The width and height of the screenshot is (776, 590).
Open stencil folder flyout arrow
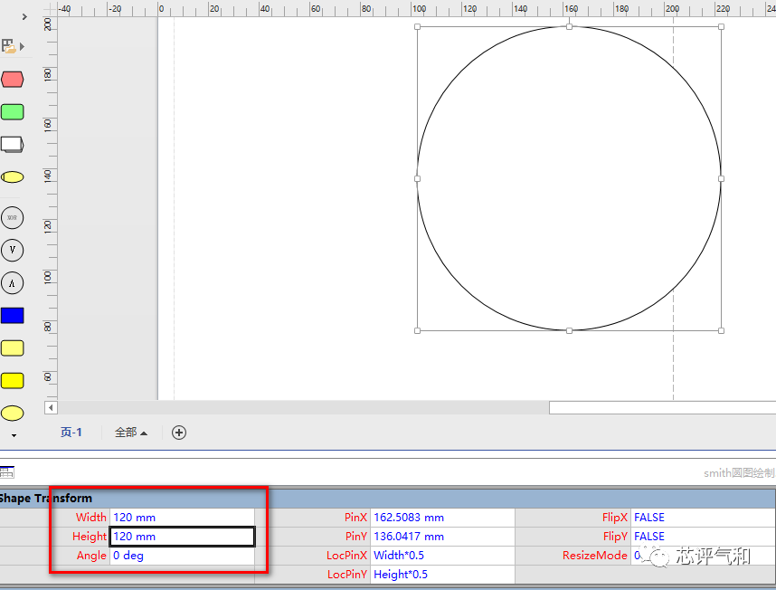[22, 46]
